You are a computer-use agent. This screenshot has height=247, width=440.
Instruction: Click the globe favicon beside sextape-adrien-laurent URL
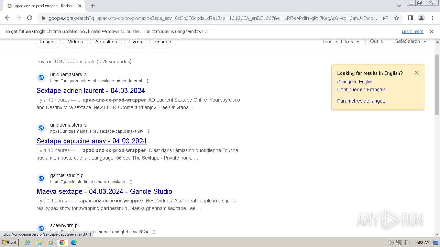[x=41, y=78]
